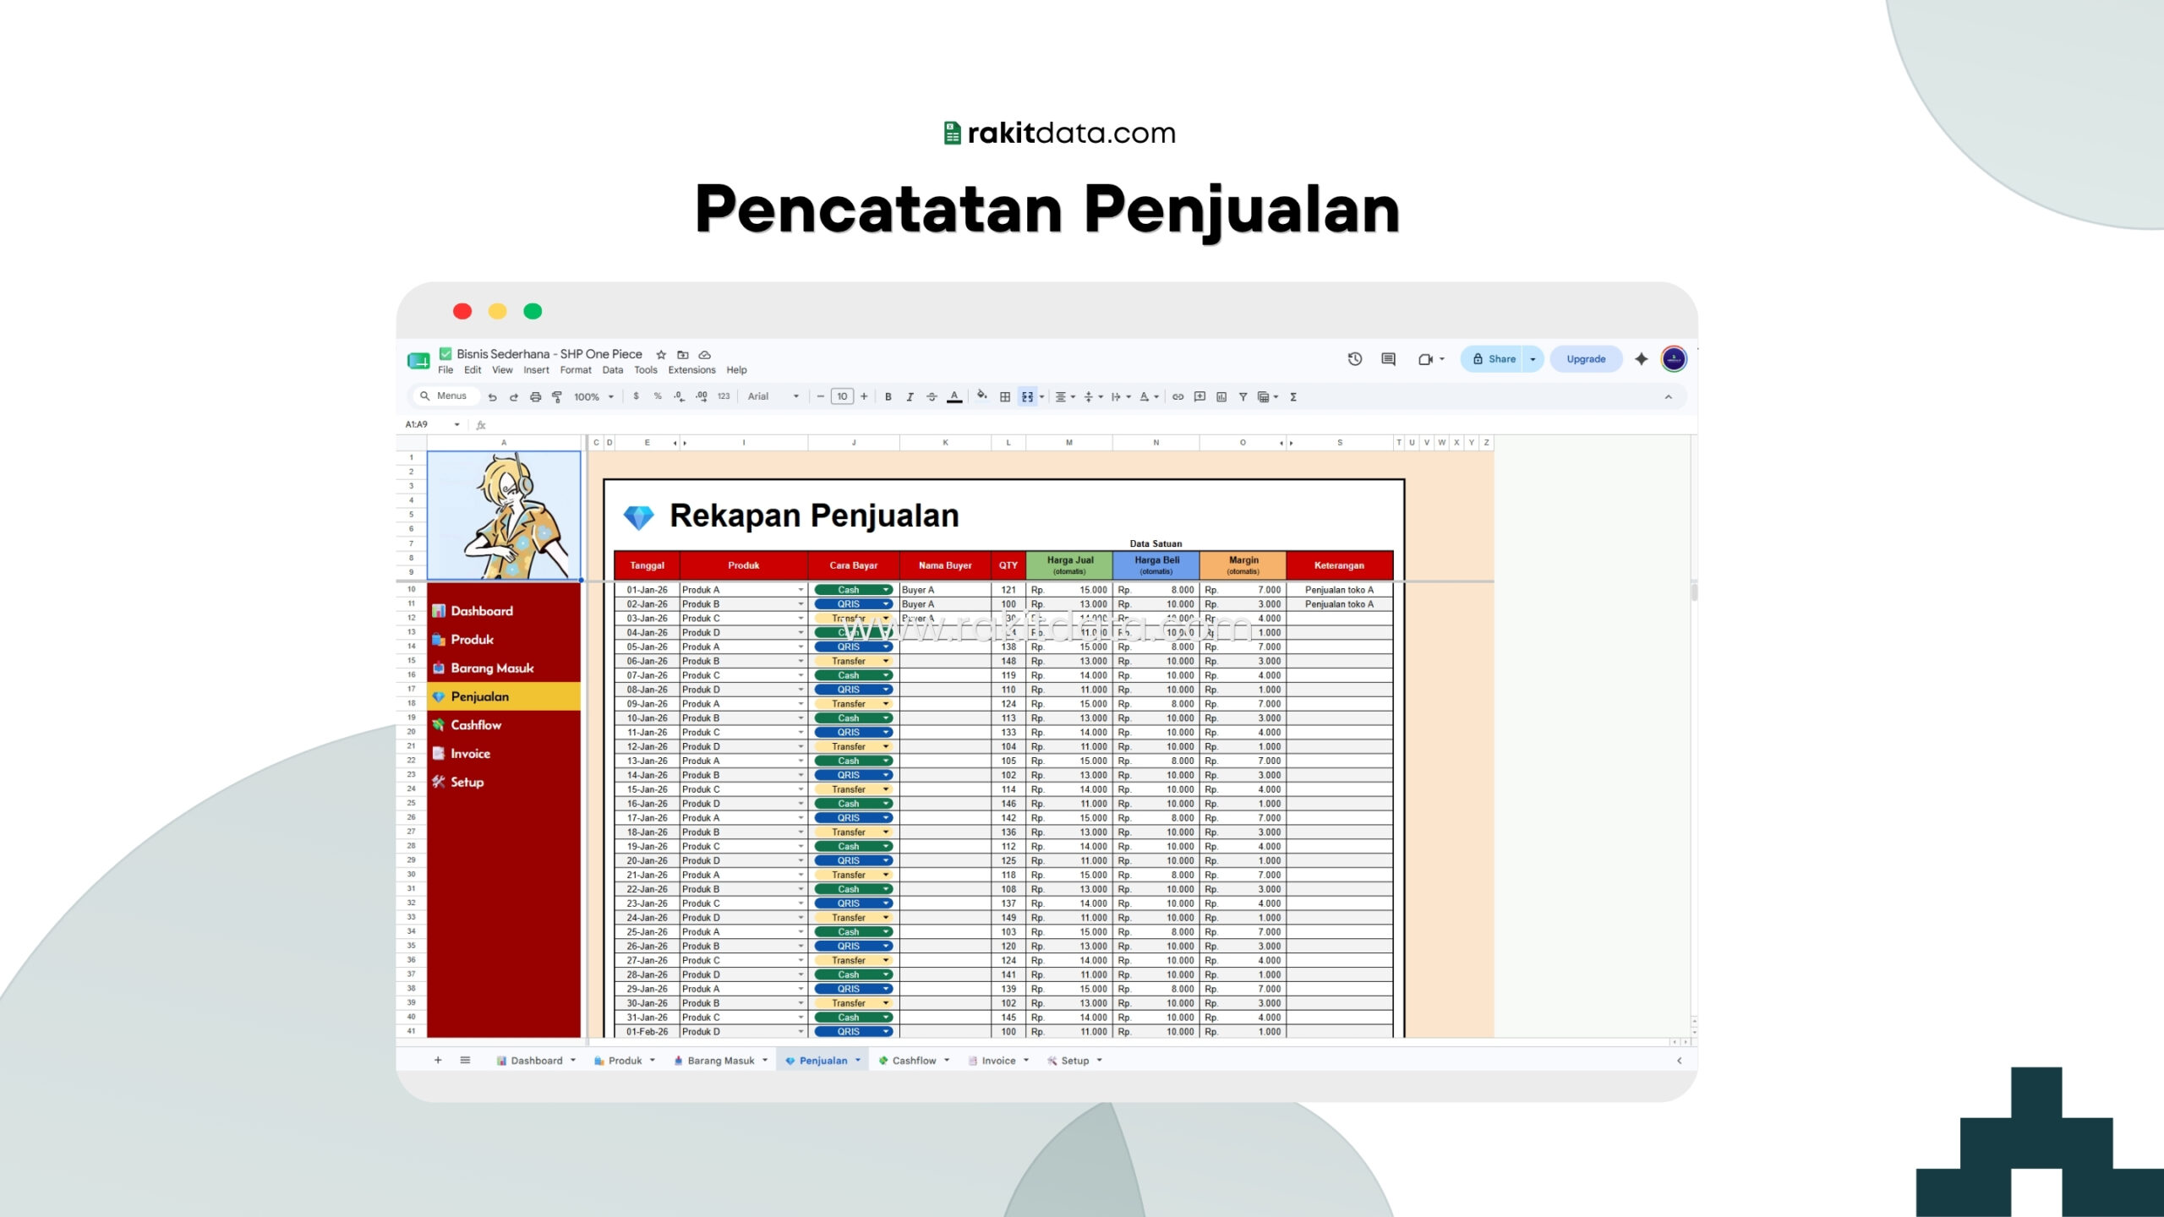
Task: Increase decimal places
Action: 702,396
